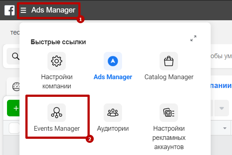Screen dimensions: 232x155
Task: Expand the quick links panel to full view
Action: click(193, 38)
